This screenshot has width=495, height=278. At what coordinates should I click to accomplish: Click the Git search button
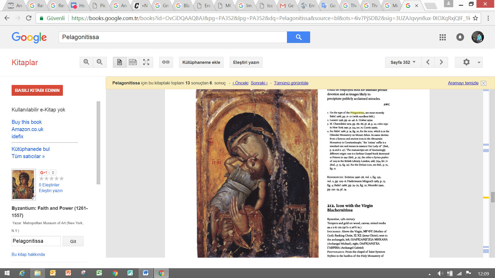73,241
